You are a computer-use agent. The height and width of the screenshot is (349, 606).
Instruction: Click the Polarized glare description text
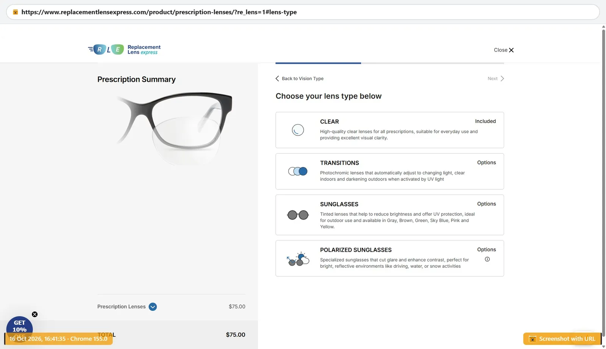394,263
